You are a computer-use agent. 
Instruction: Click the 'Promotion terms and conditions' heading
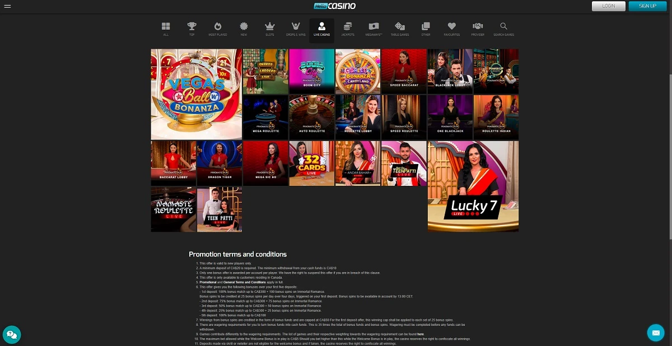(237, 254)
